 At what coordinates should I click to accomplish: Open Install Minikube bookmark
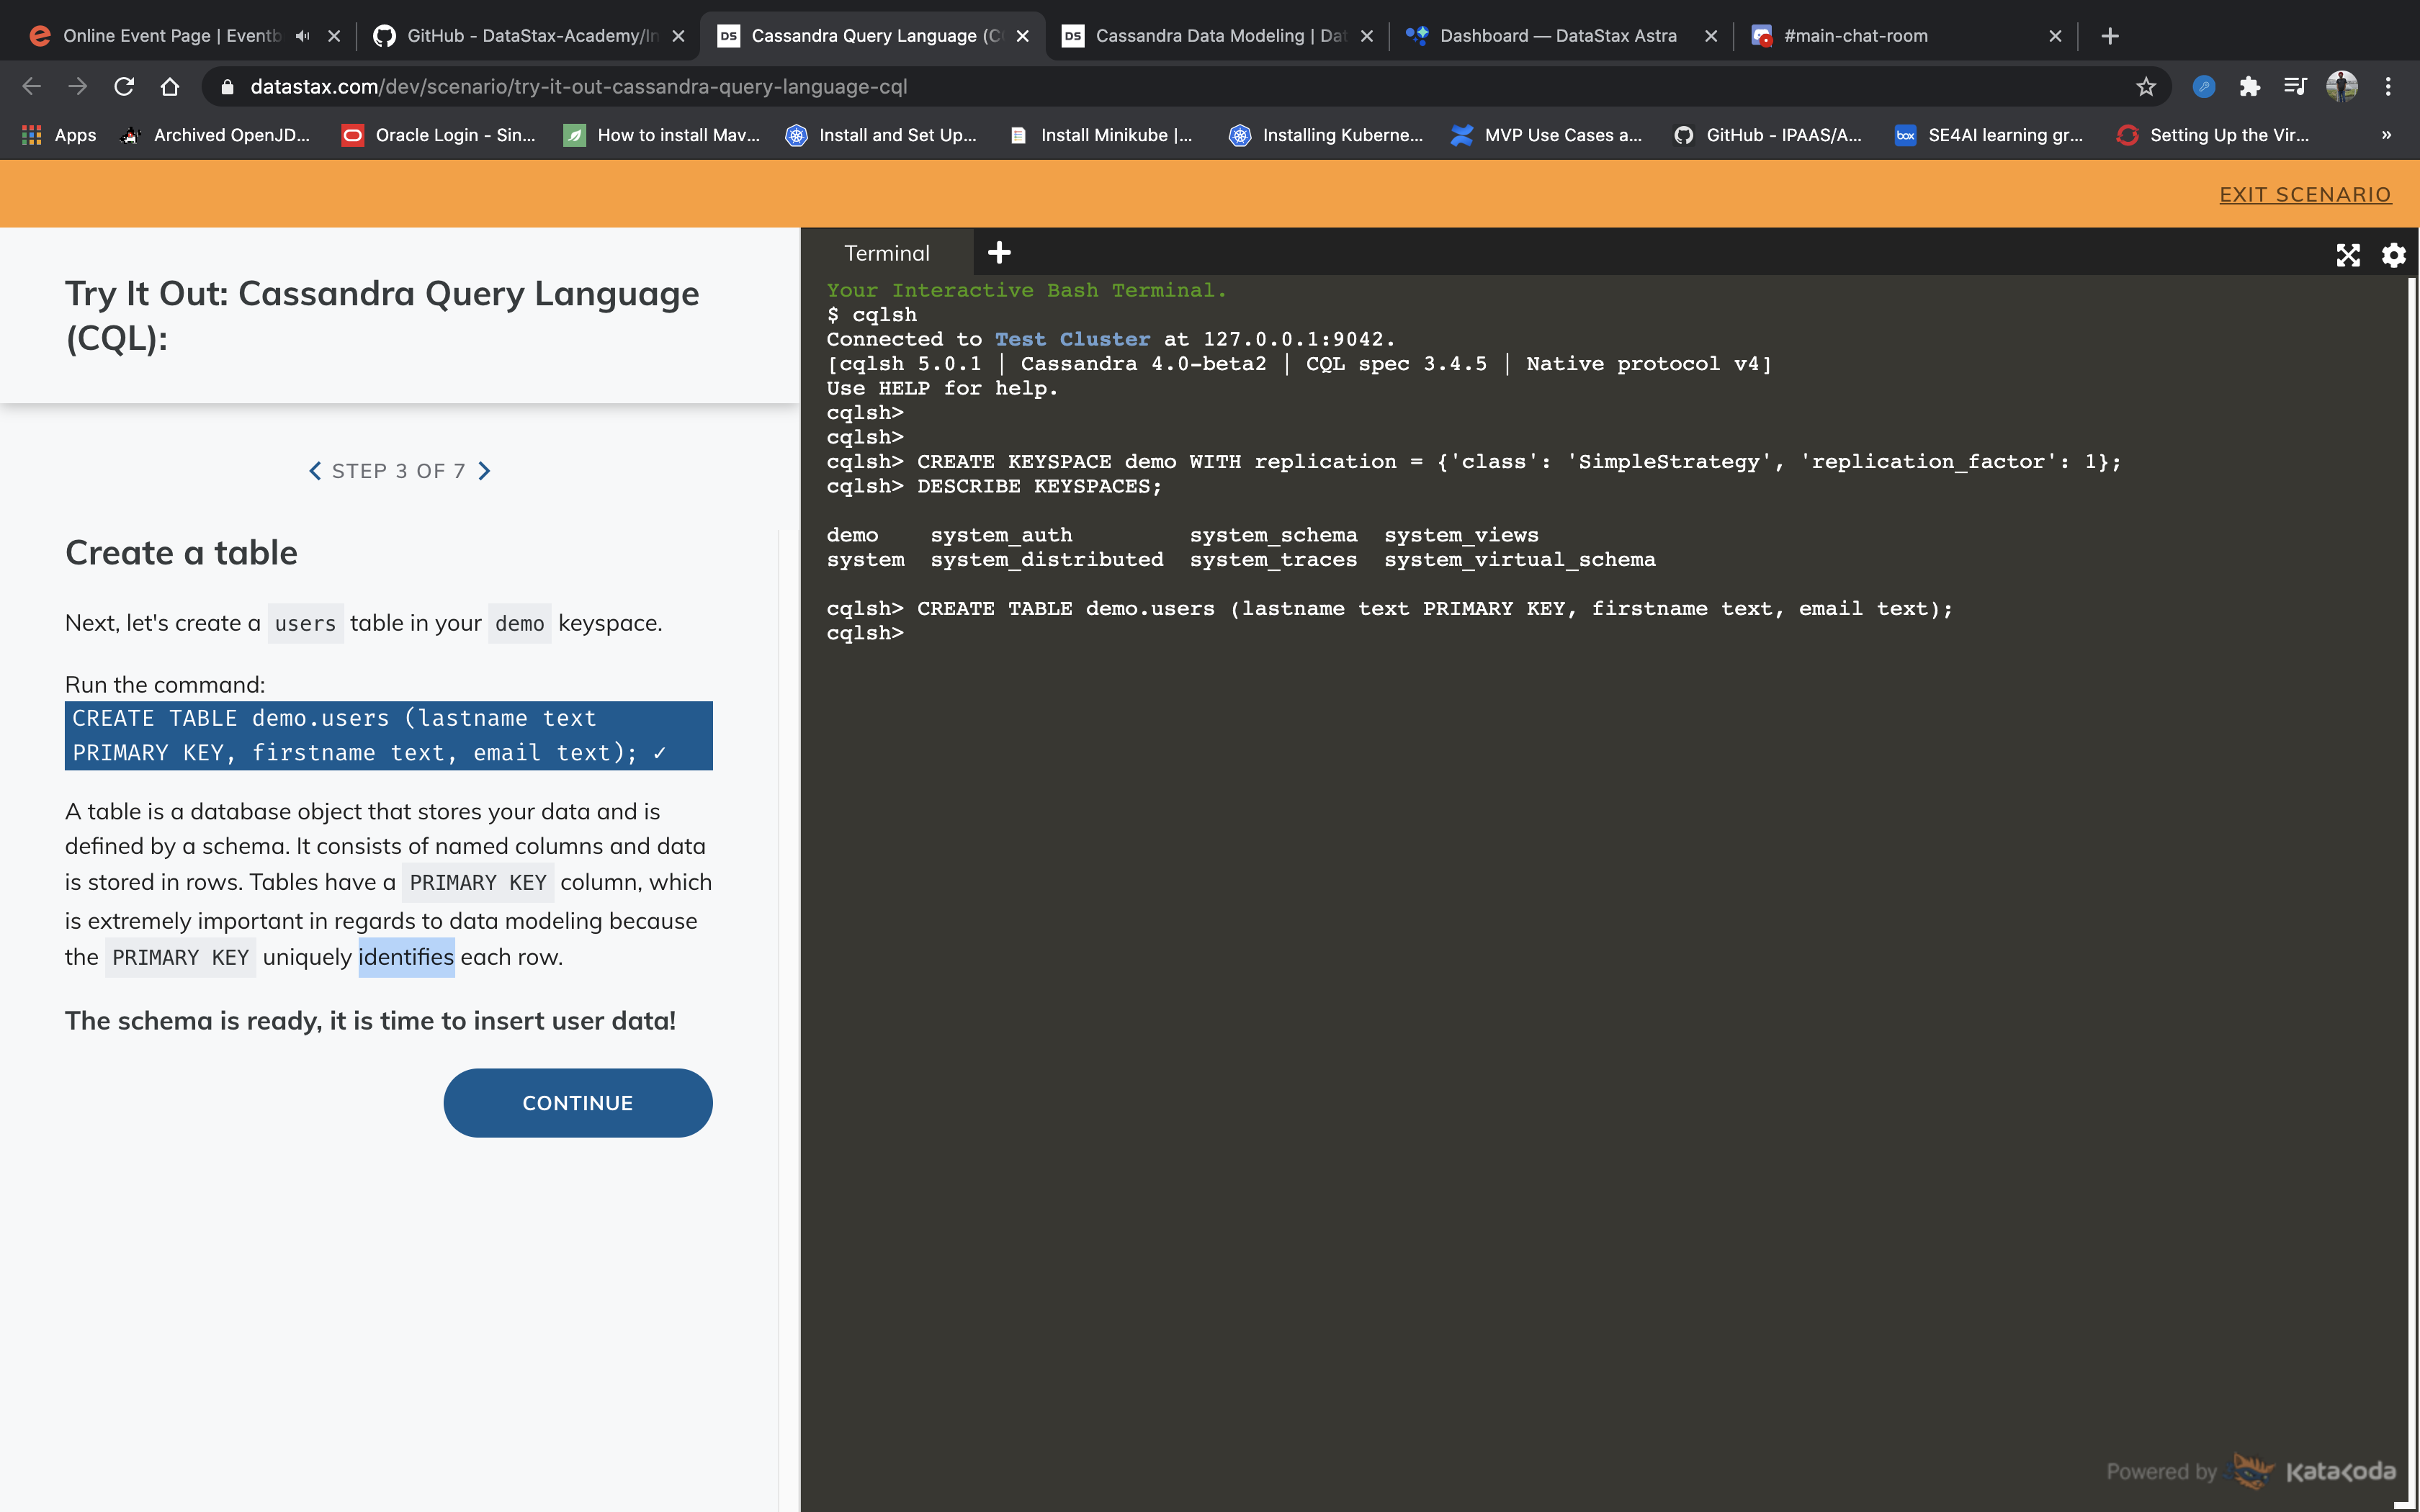(x=1101, y=135)
